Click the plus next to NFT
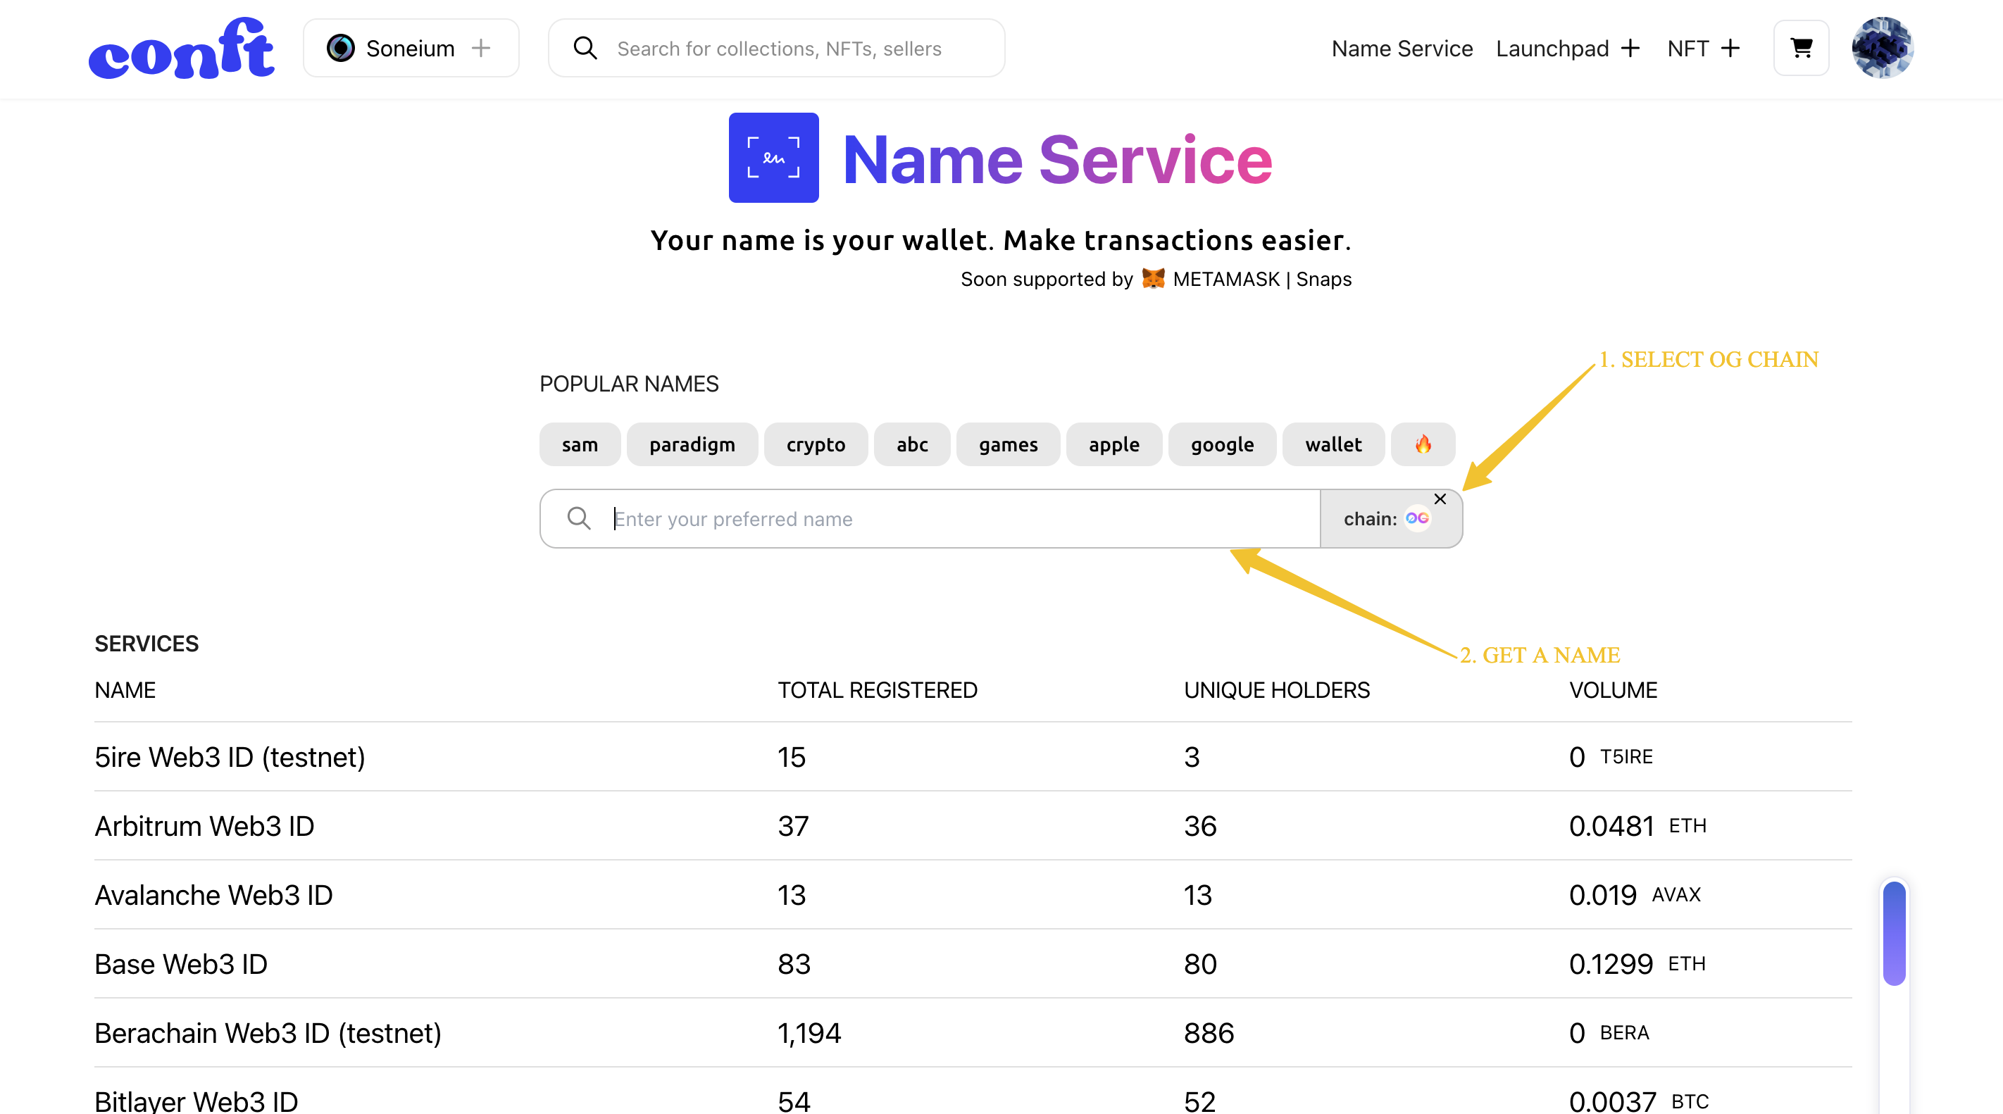The width and height of the screenshot is (2003, 1114). [x=1730, y=48]
